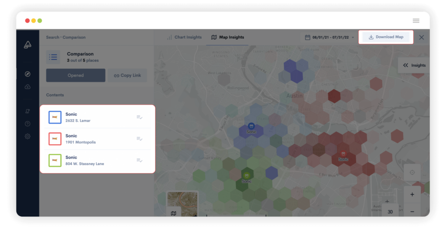This screenshot has height=231, width=447.
Task: Click the blue Sonic logo for 2632 S. Lamar
Action: point(55,117)
